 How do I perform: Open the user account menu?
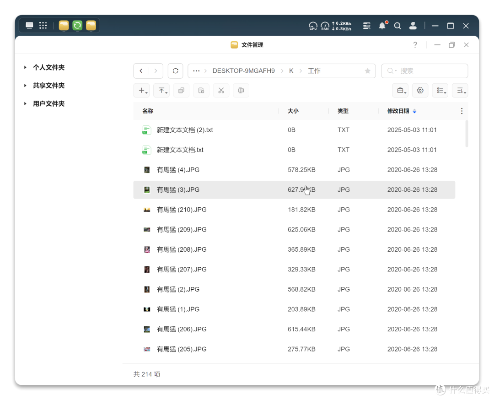pyautogui.click(x=413, y=26)
